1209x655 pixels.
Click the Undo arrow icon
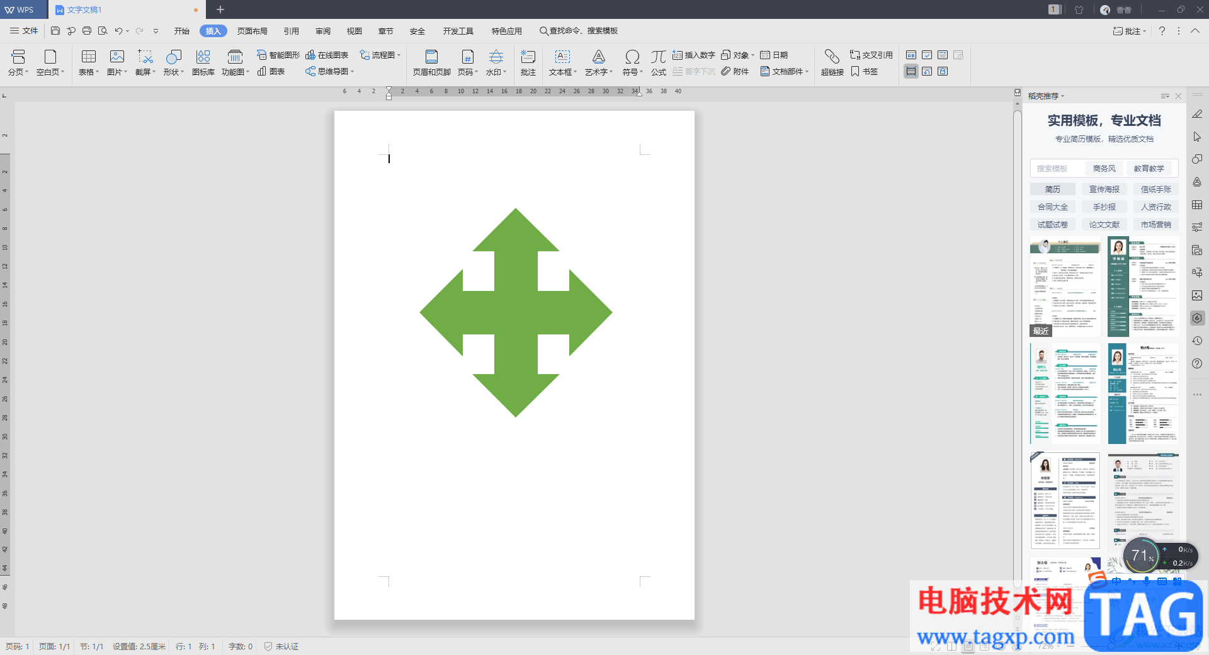pos(118,31)
